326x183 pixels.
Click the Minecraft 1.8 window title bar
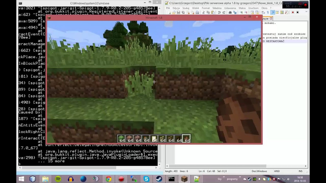coord(154,18)
